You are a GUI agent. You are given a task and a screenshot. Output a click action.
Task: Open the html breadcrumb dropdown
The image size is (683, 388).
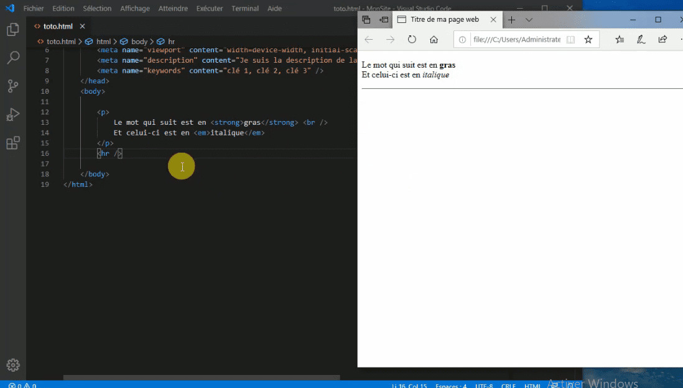pos(98,42)
